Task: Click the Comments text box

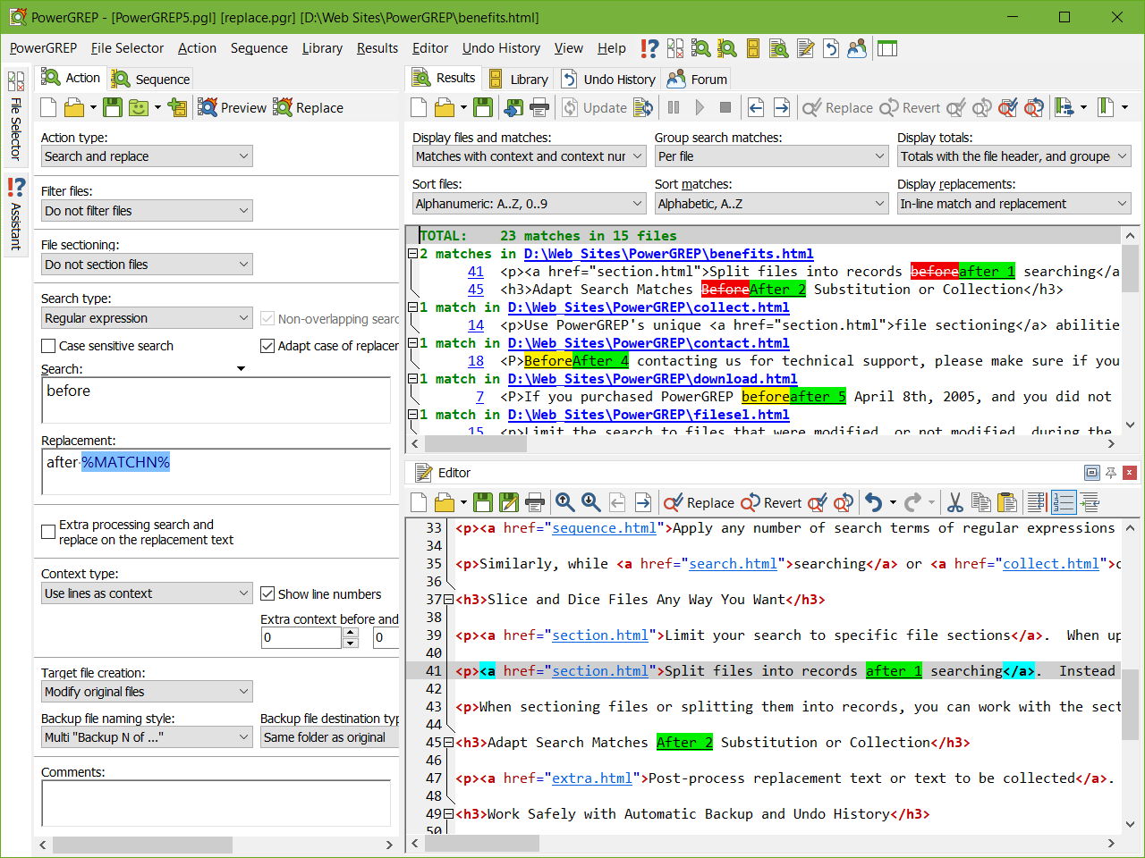Action: tap(216, 803)
